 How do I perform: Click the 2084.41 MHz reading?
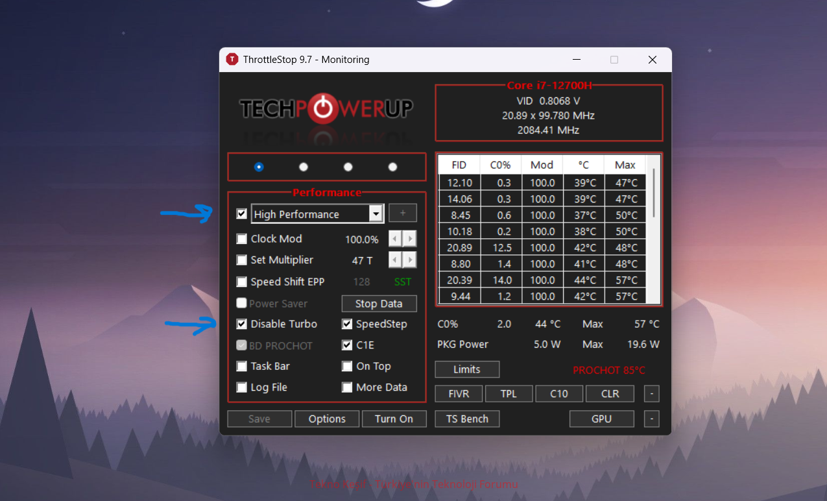click(x=548, y=130)
